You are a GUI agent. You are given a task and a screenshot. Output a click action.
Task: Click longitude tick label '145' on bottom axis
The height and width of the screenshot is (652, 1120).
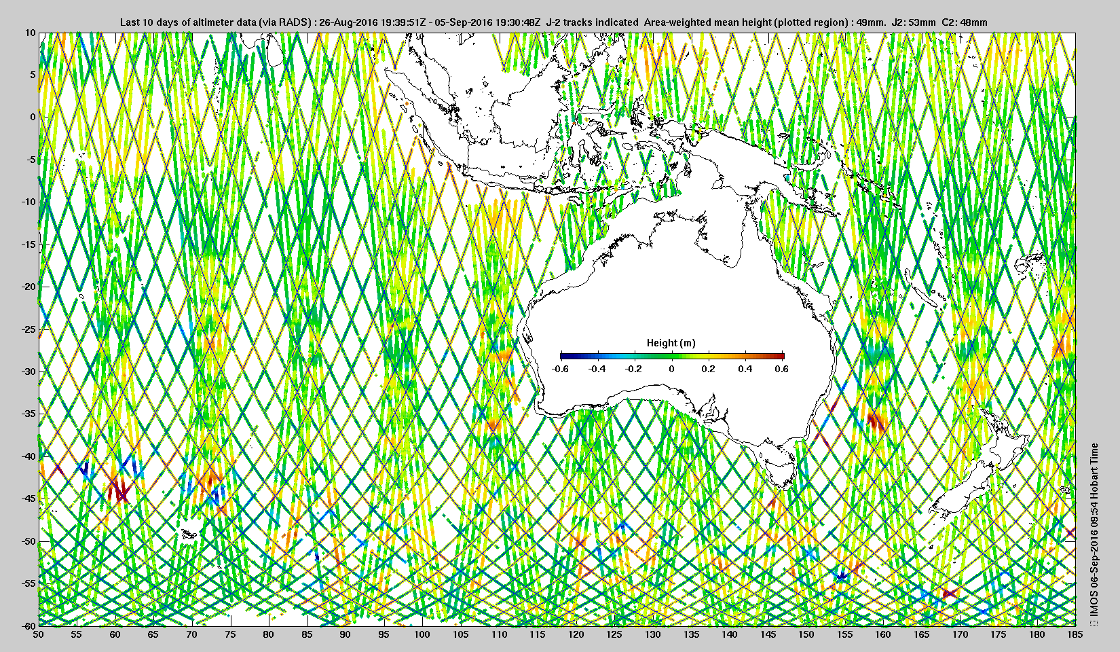768,634
